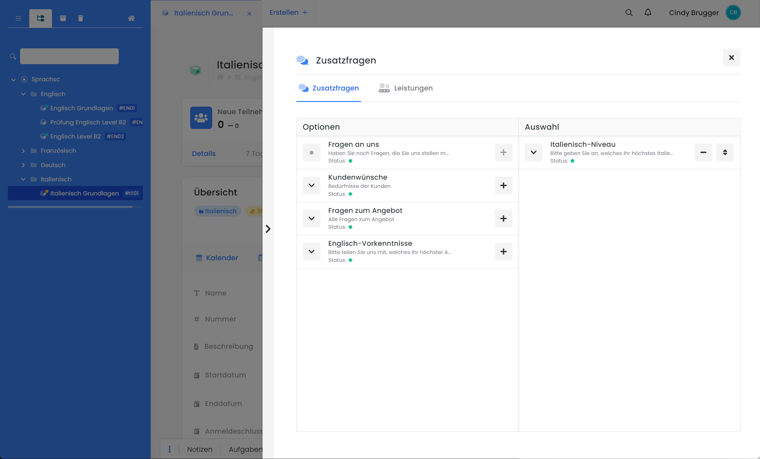Click the hamburger menu icon in sidebar
The width and height of the screenshot is (760, 459).
click(18, 18)
